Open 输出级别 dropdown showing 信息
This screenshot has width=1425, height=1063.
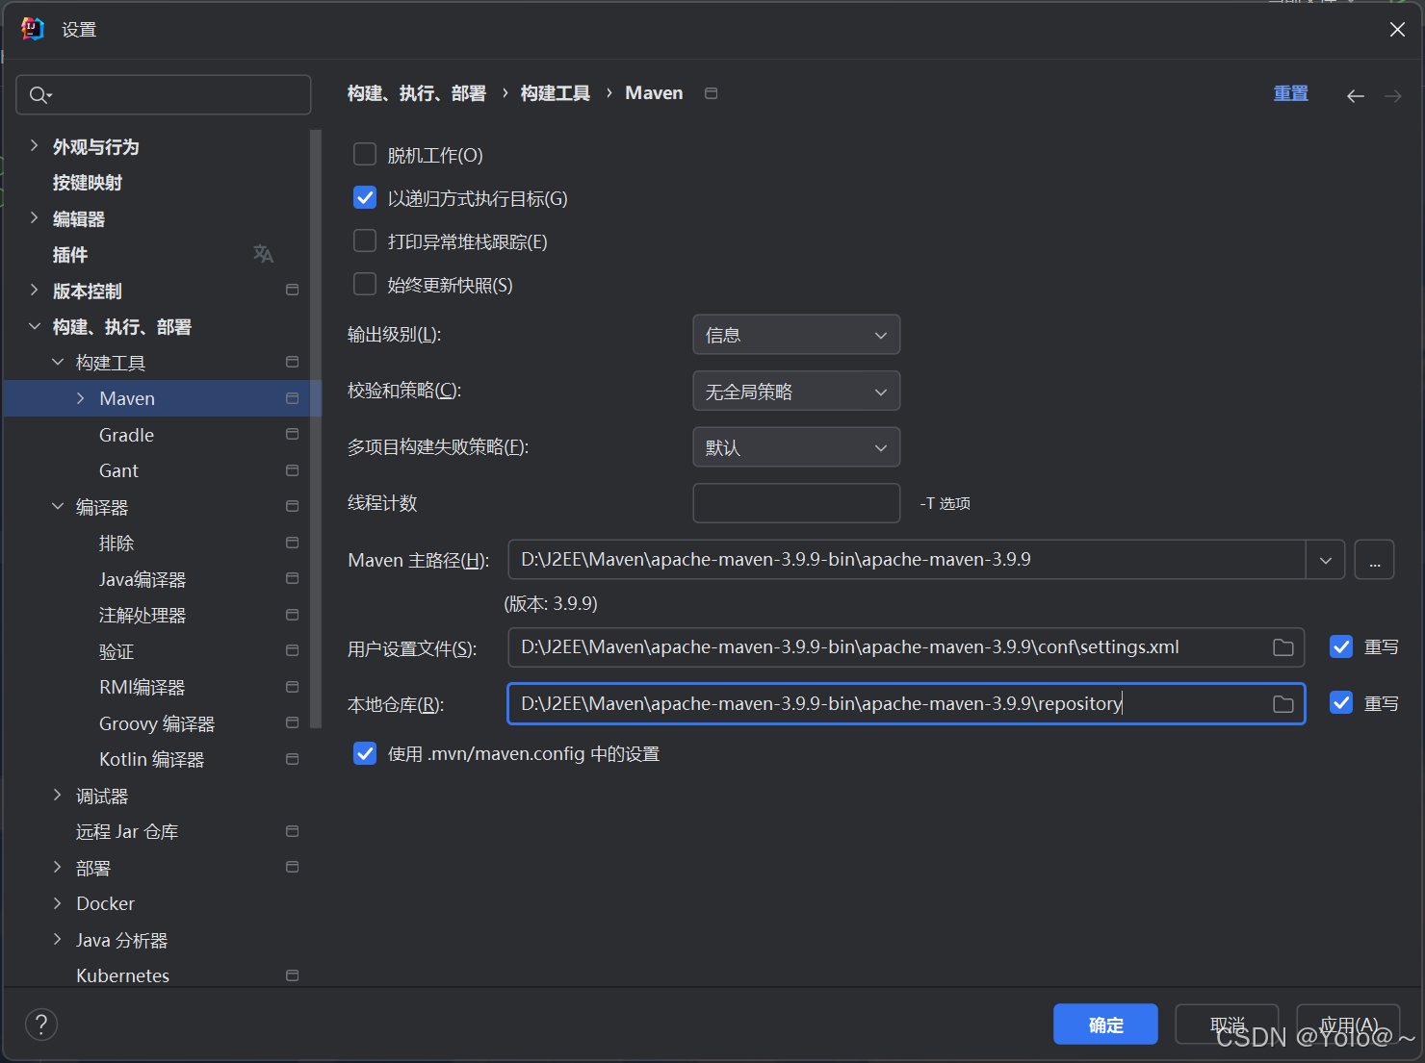pyautogui.click(x=796, y=335)
